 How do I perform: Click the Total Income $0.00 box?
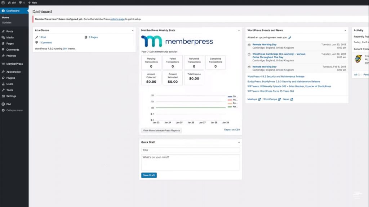point(194,78)
